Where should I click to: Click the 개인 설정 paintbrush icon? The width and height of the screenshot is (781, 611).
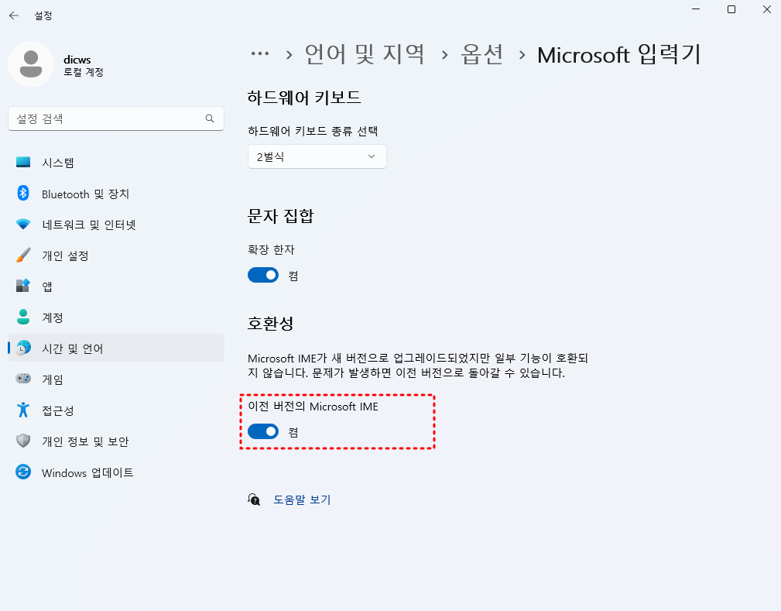click(x=23, y=256)
